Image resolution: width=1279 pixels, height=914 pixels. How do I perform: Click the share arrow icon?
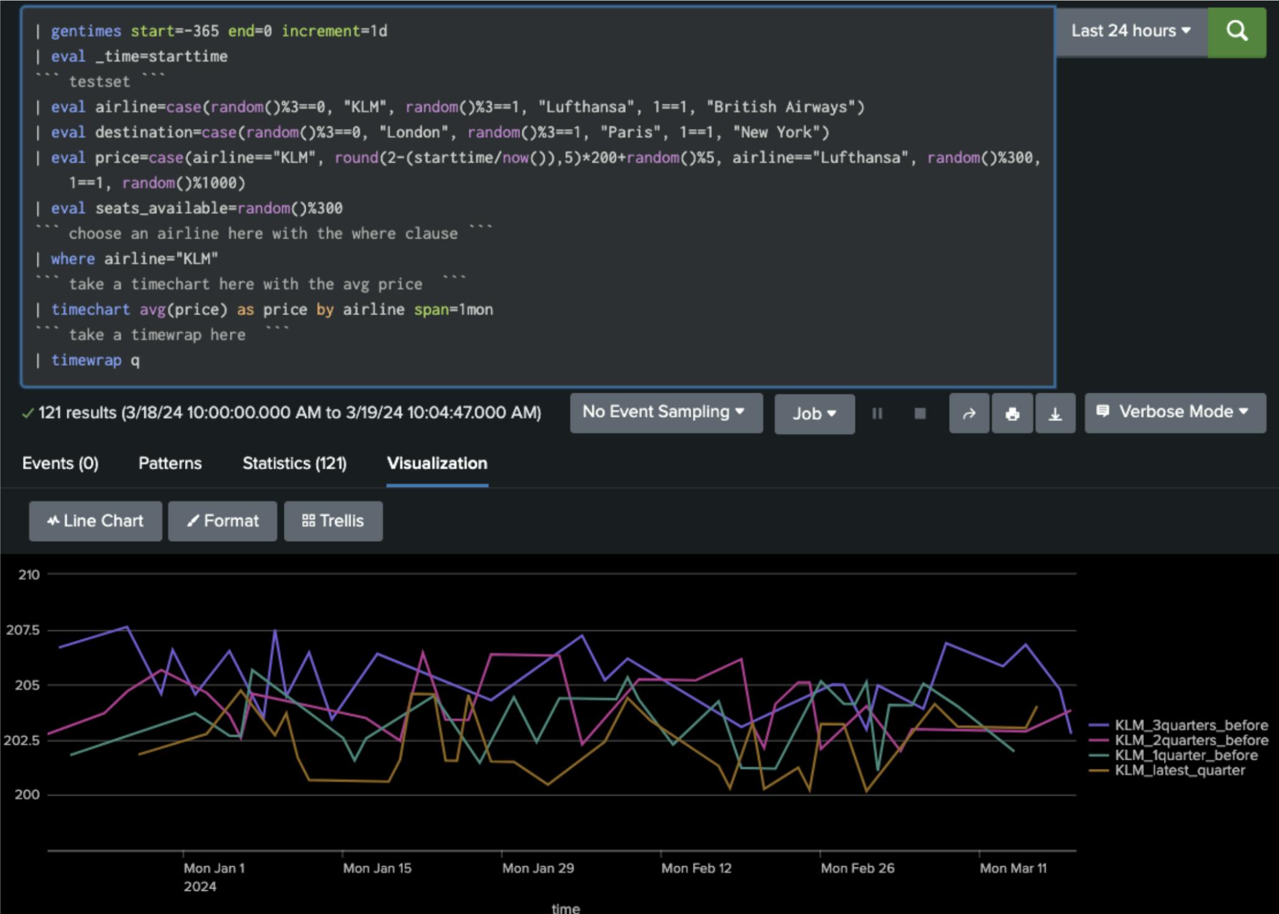969,413
